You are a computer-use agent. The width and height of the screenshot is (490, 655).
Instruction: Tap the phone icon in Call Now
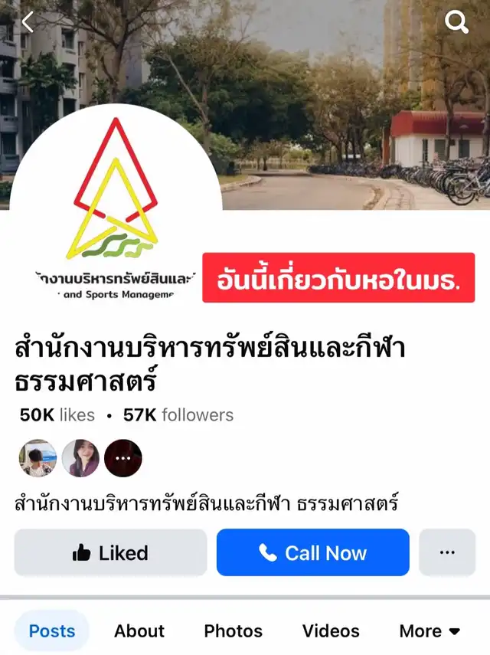point(267,552)
